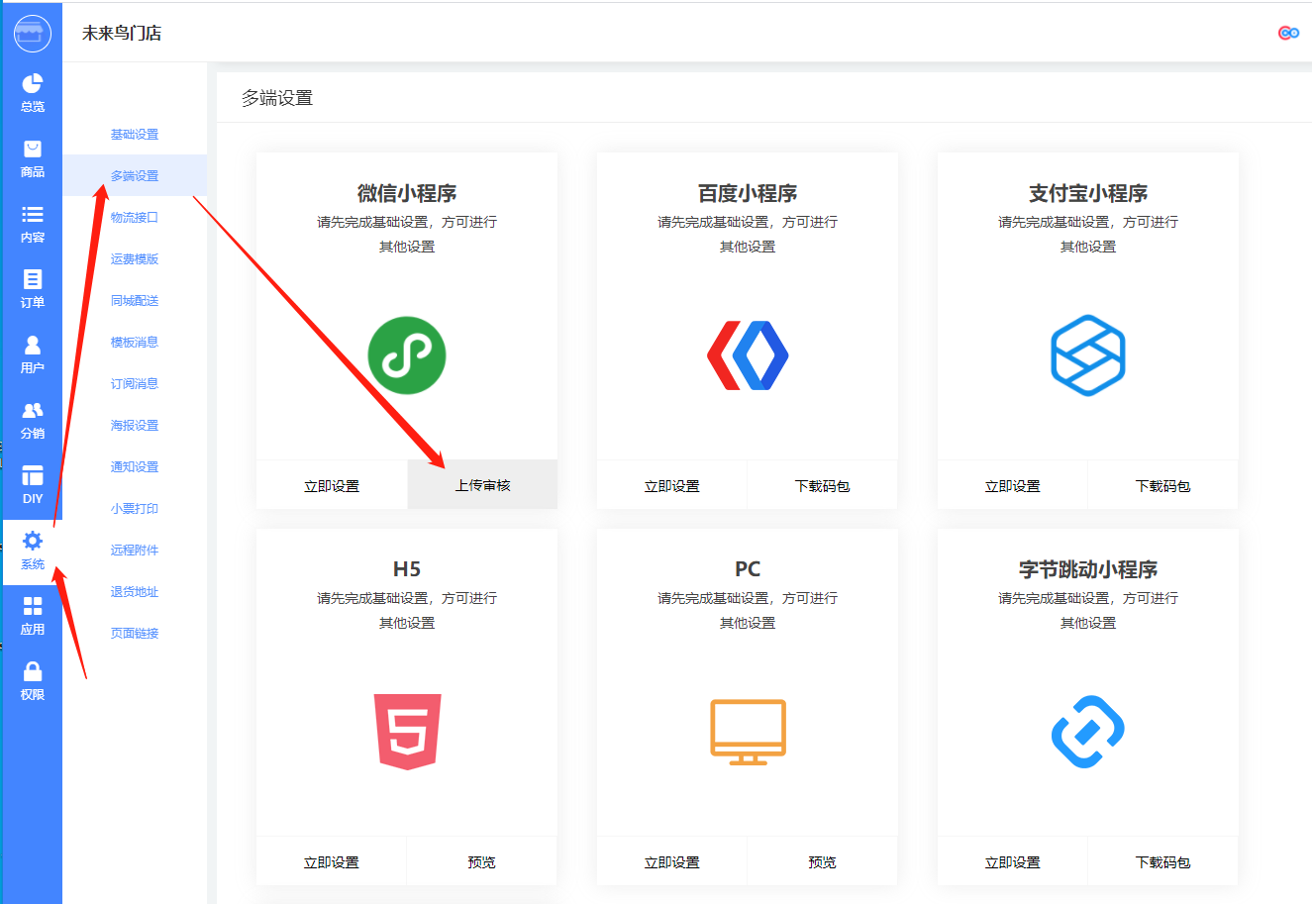The width and height of the screenshot is (1312, 904).
Task: Click 预览 under the PC card
Action: [x=823, y=861]
